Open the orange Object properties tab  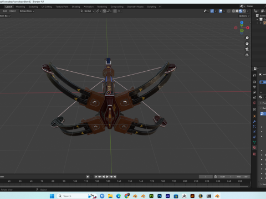pyautogui.click(x=254, y=116)
